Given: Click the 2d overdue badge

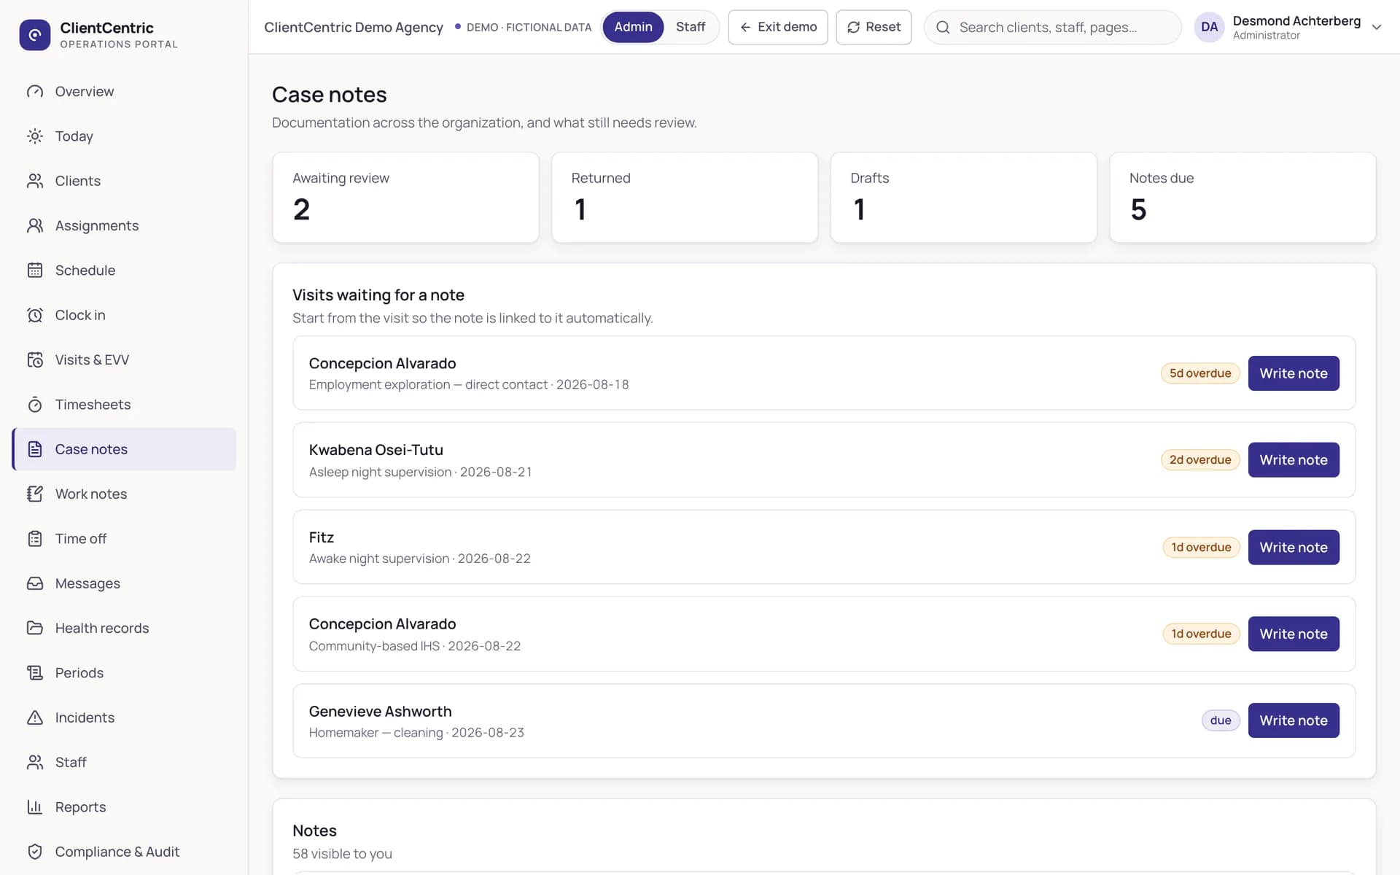Looking at the screenshot, I should pyautogui.click(x=1200, y=460).
